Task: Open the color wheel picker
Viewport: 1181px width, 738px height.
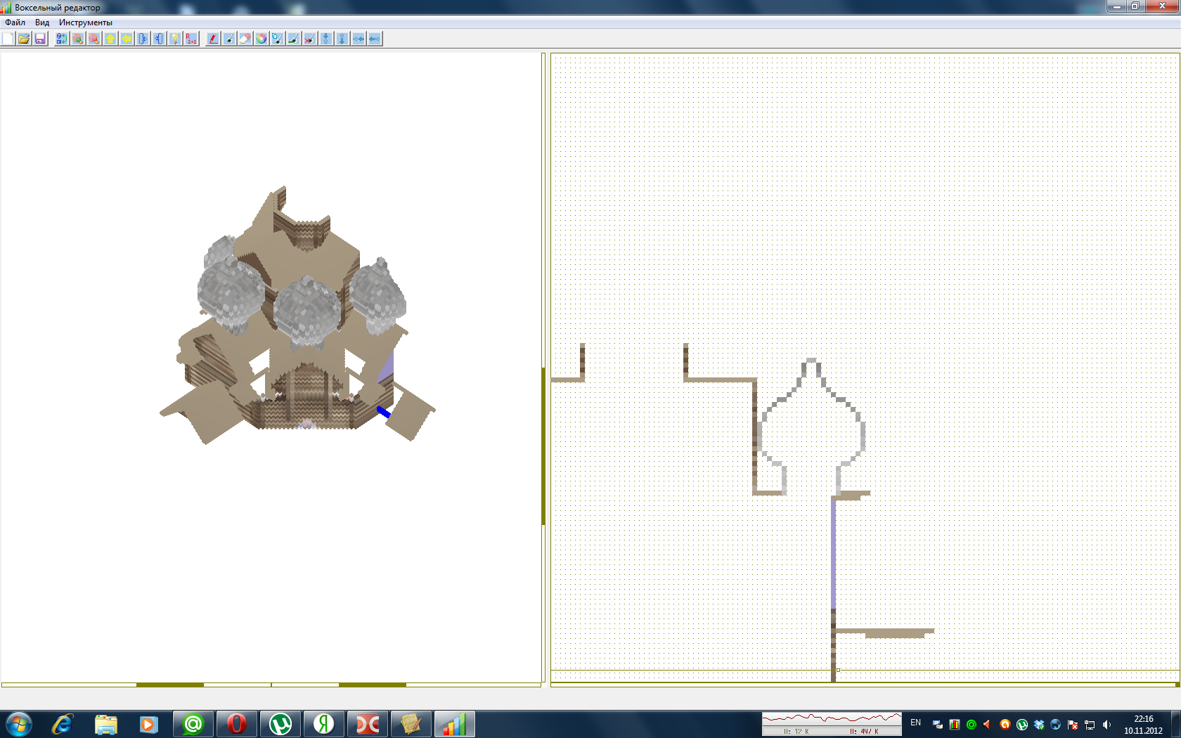Action: [262, 39]
